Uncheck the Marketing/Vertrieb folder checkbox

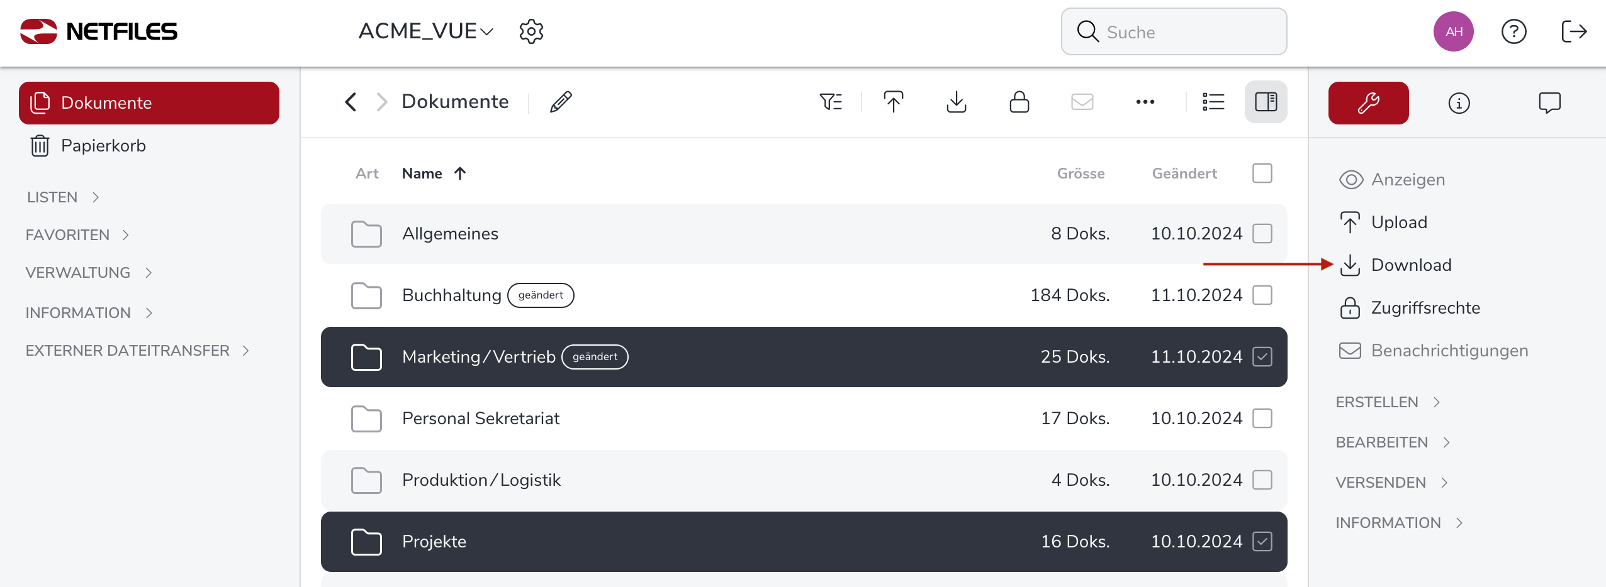click(x=1262, y=357)
